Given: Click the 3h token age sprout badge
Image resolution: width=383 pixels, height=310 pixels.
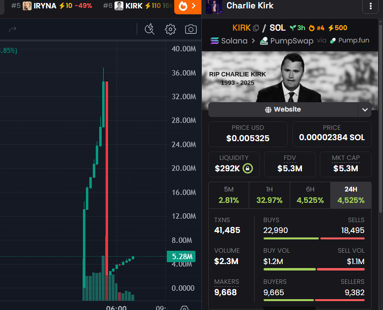Looking at the screenshot, I should (x=298, y=28).
